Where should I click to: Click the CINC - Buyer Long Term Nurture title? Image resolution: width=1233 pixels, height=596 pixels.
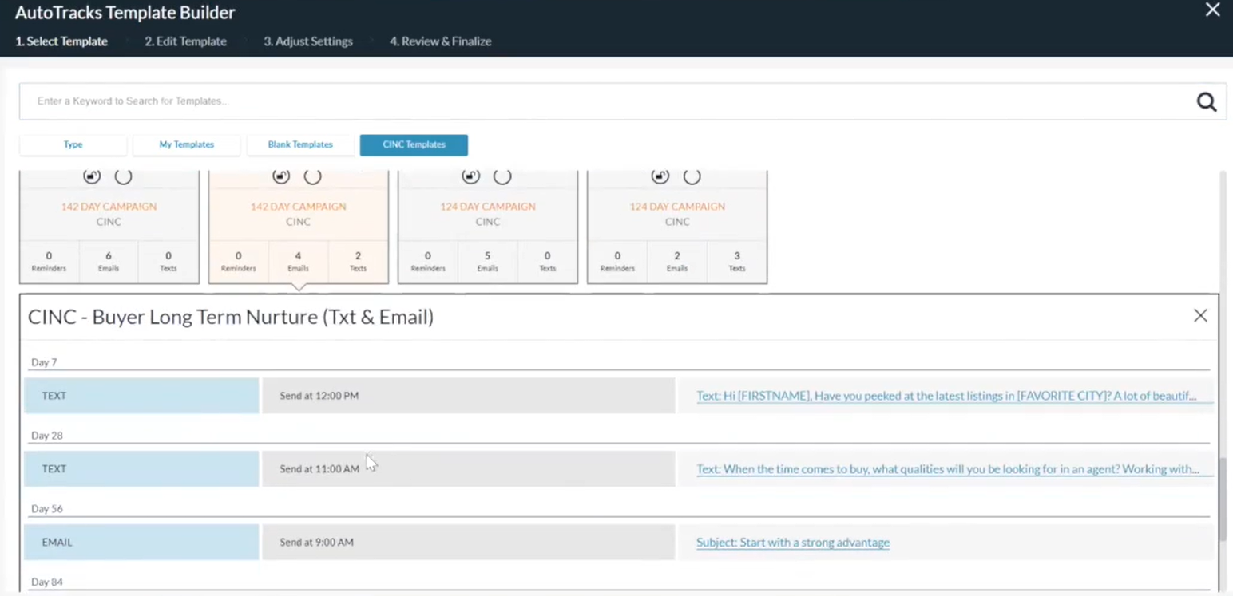231,317
